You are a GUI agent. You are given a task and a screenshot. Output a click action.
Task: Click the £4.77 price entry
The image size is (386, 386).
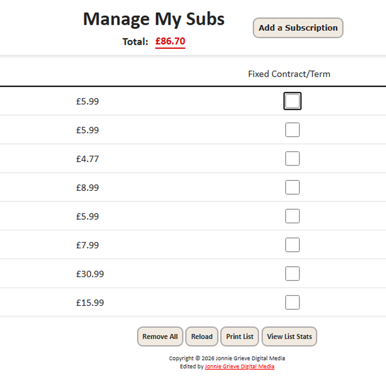(x=88, y=159)
